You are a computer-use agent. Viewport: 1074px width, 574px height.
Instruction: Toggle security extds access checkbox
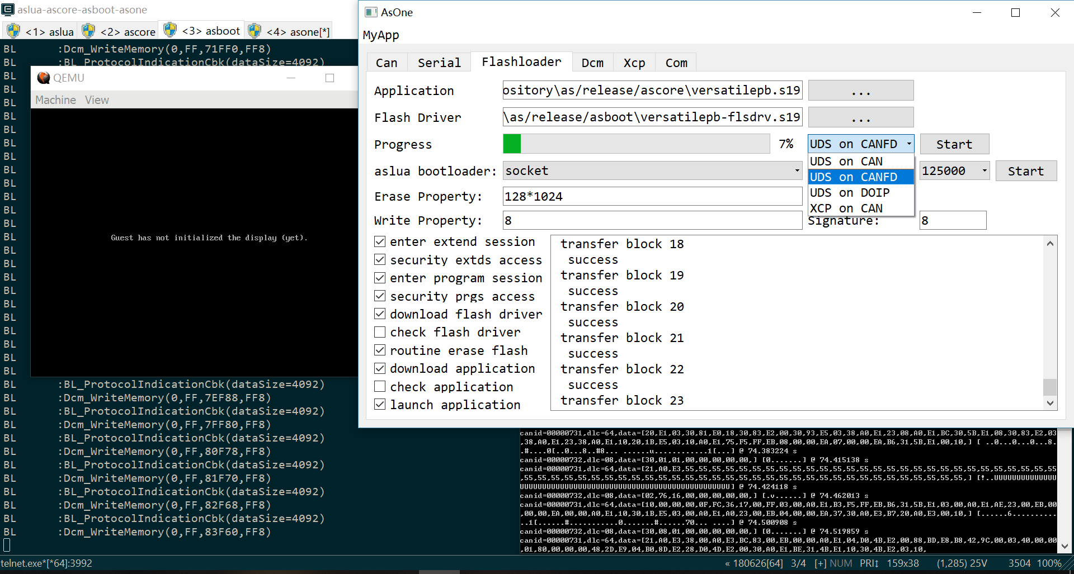click(x=380, y=260)
